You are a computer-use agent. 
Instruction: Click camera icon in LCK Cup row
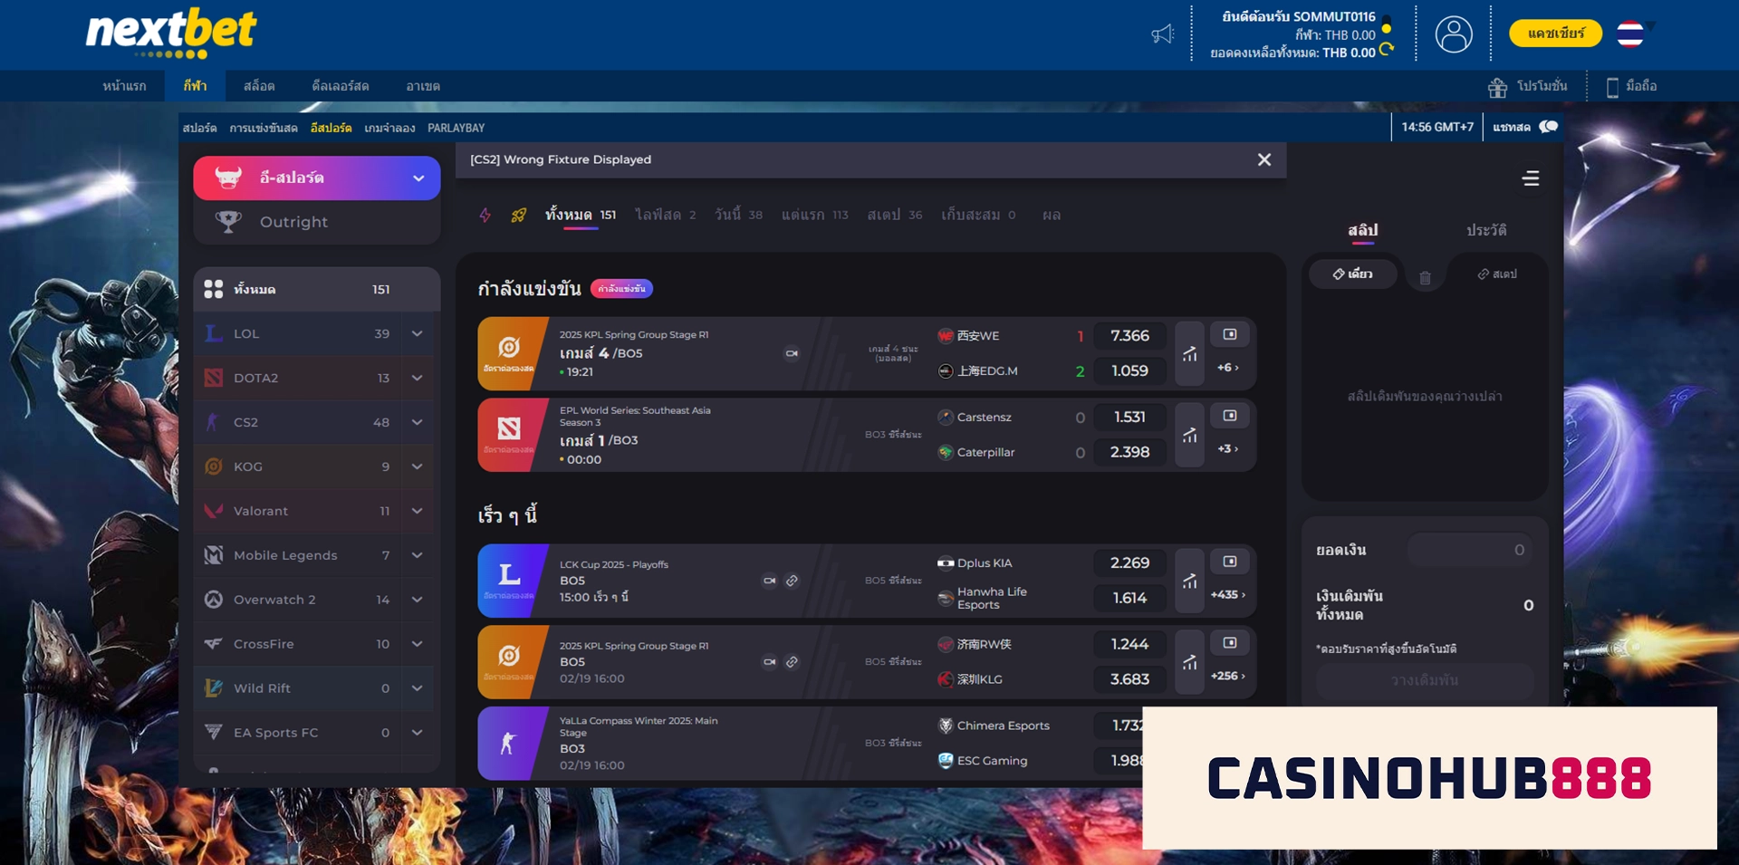[770, 581]
